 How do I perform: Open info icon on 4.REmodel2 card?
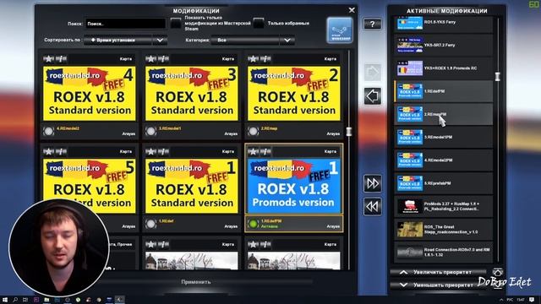coord(61,59)
